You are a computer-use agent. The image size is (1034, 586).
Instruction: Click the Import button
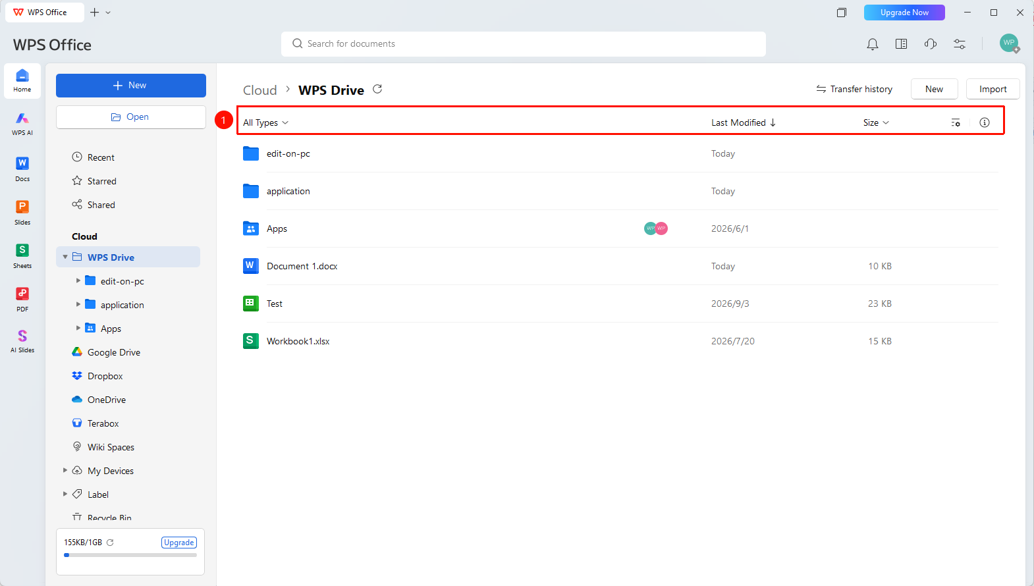(993, 89)
